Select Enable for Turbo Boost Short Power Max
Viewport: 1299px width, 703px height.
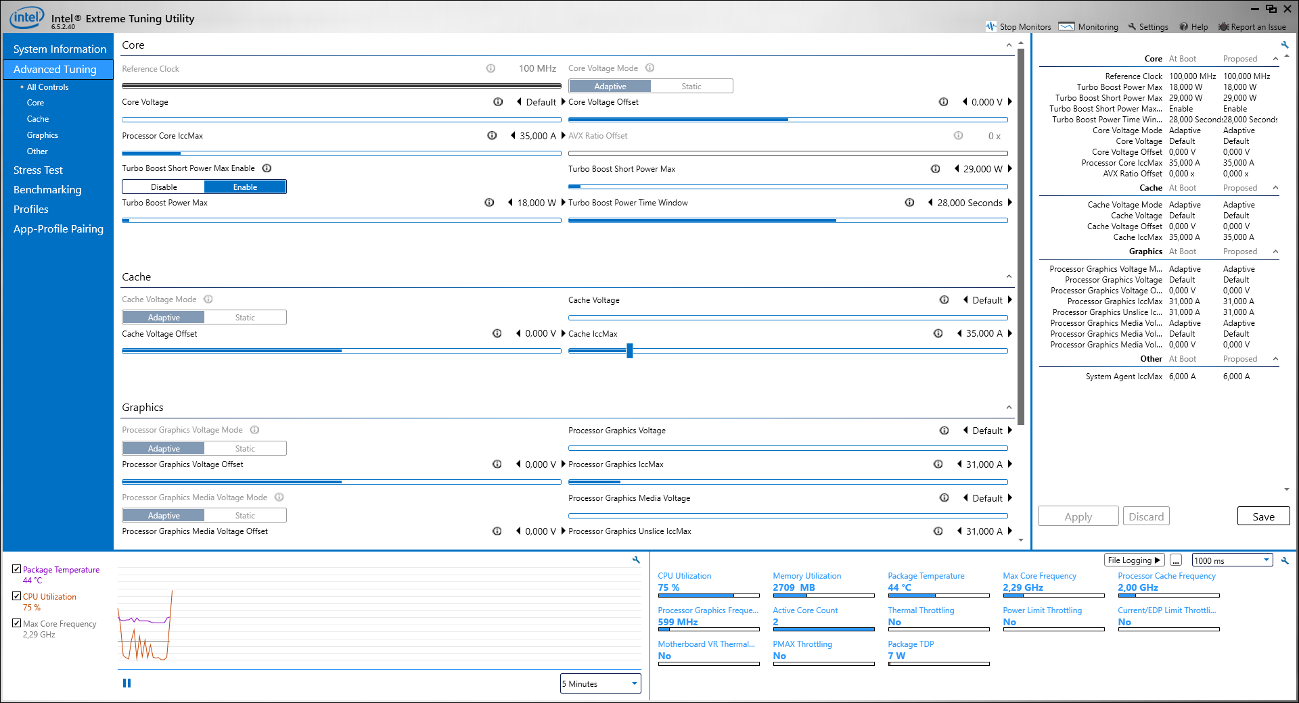(x=245, y=187)
